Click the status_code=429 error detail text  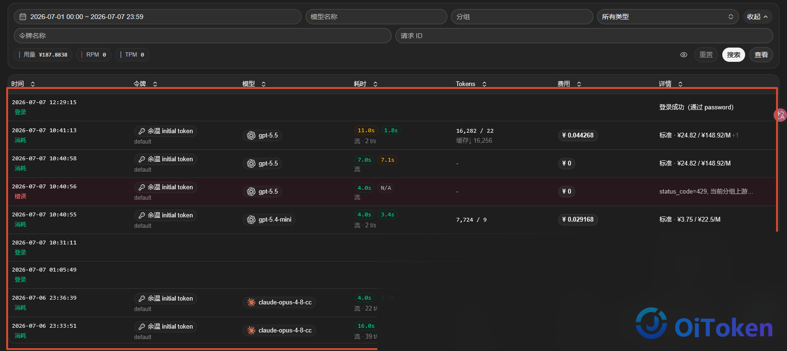[x=706, y=192]
